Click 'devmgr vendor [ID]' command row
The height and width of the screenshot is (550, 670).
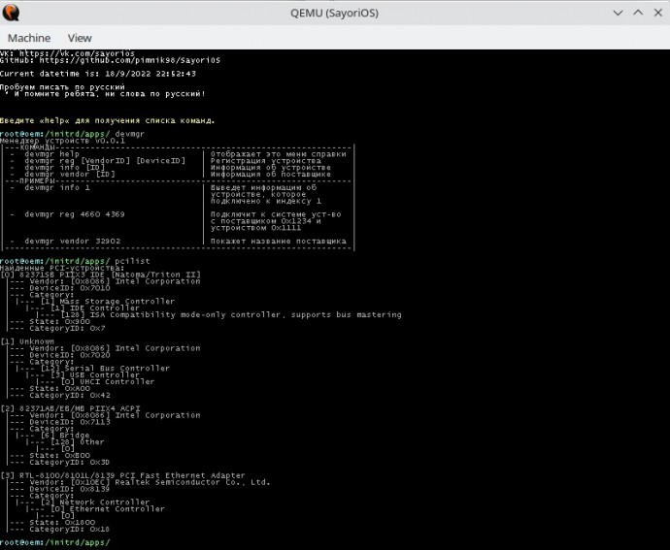tap(70, 175)
